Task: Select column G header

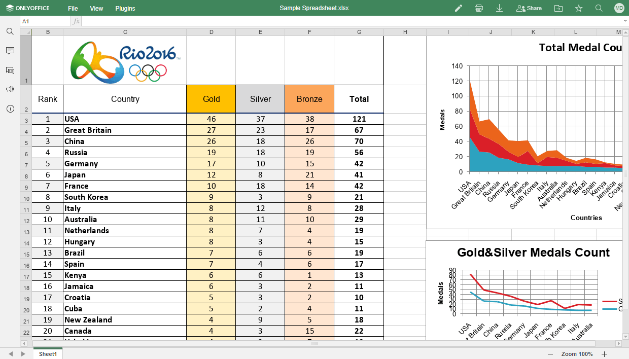Action: [359, 32]
